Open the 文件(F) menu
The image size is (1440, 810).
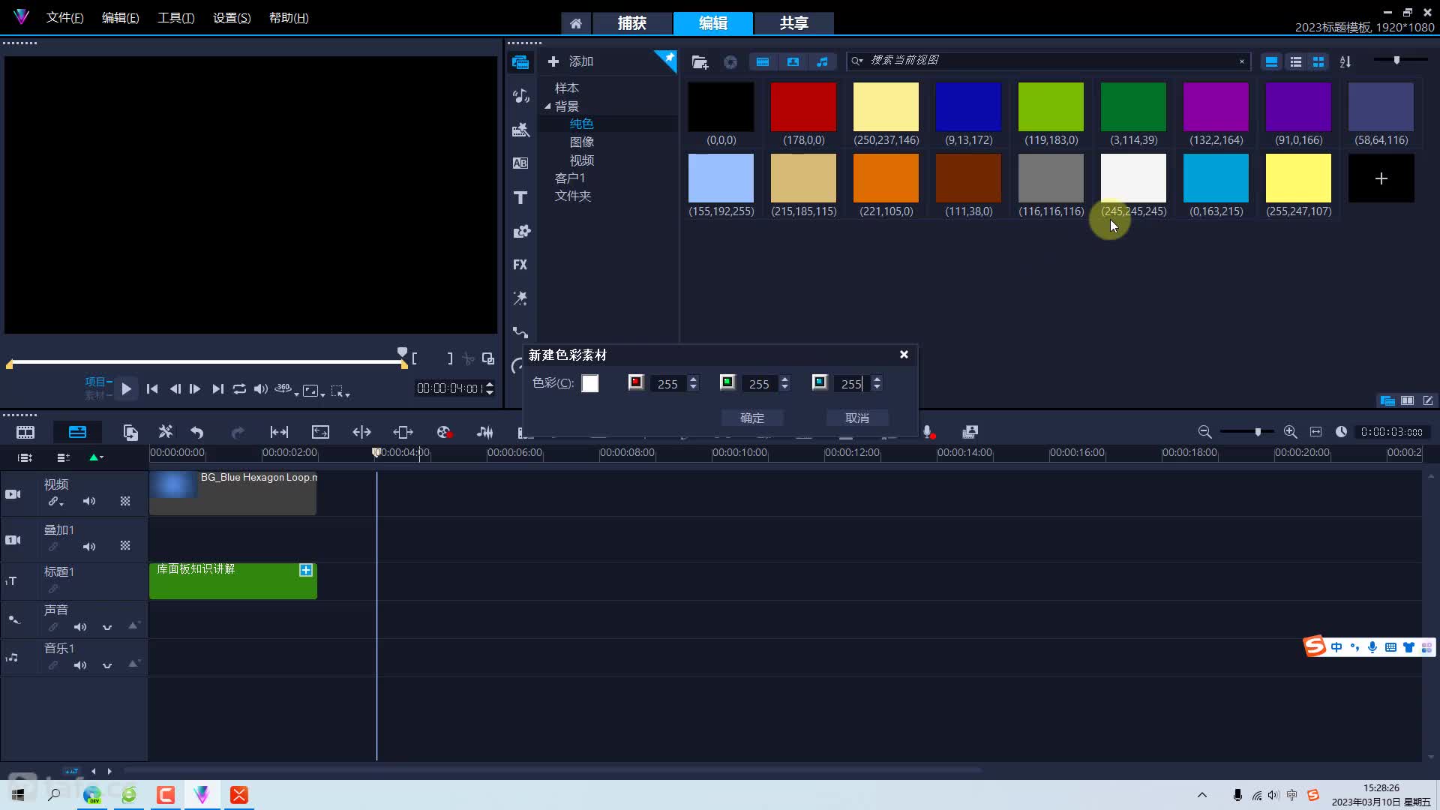pyautogui.click(x=64, y=18)
